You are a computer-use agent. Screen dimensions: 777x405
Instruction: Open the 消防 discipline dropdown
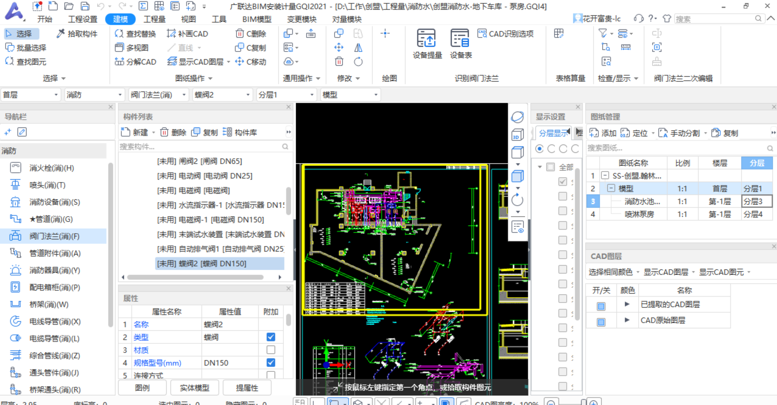[94, 95]
